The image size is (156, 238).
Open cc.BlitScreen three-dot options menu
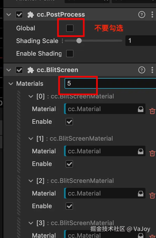152,70
